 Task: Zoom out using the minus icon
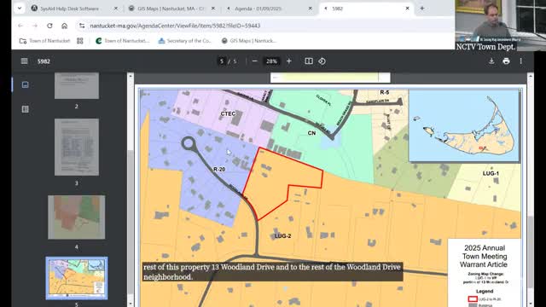254,61
